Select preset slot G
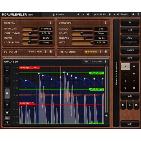Image resolution: width=141 pixels, height=141 pixels. click(125, 88)
